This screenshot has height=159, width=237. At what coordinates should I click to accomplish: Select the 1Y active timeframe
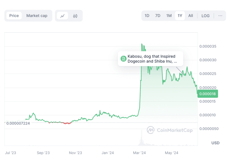180,16
